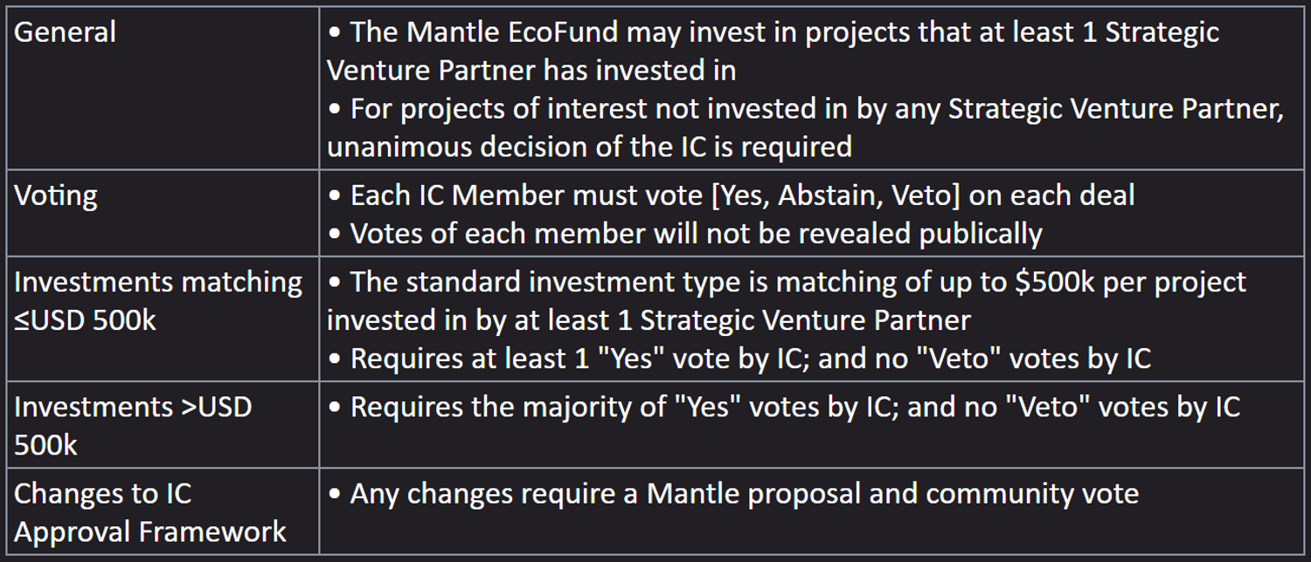This screenshot has width=1311, height=562.
Task: Click "Changes to IC Approval Framework" label
Action: tap(150, 512)
